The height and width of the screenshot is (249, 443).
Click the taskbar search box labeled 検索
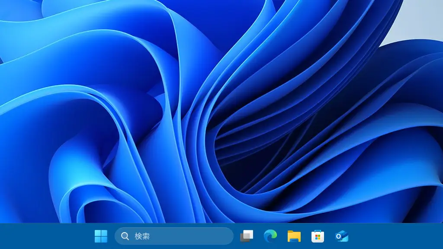click(x=174, y=236)
